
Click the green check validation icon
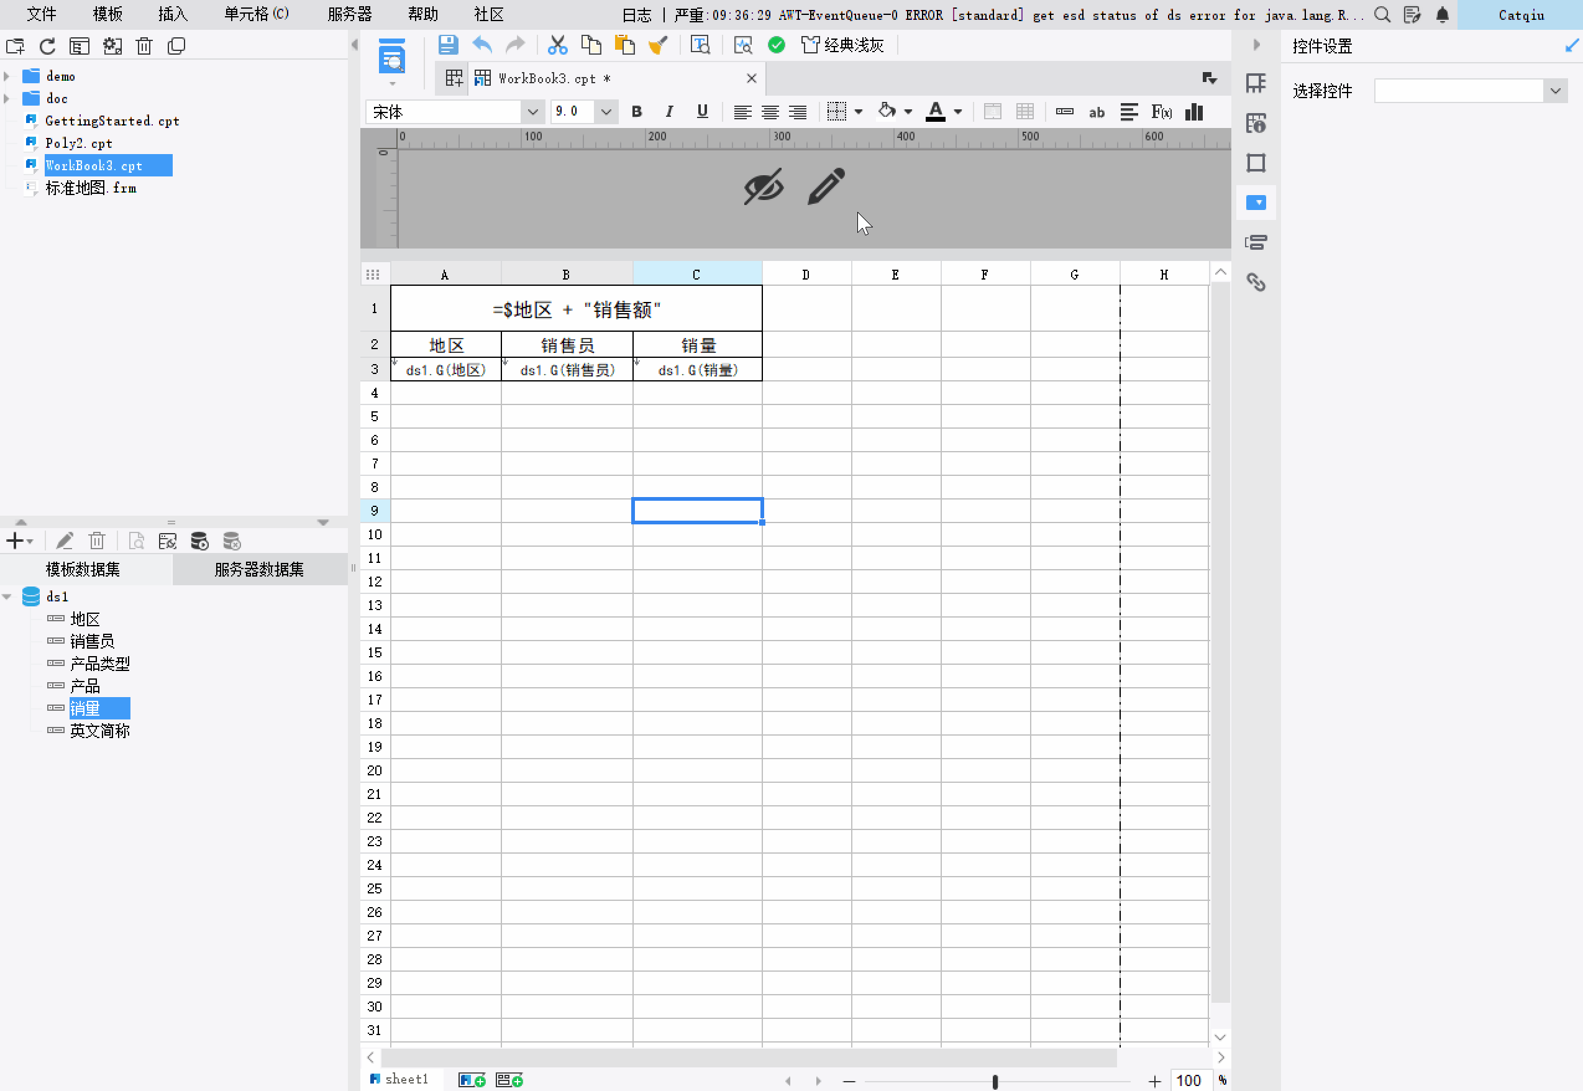click(776, 45)
